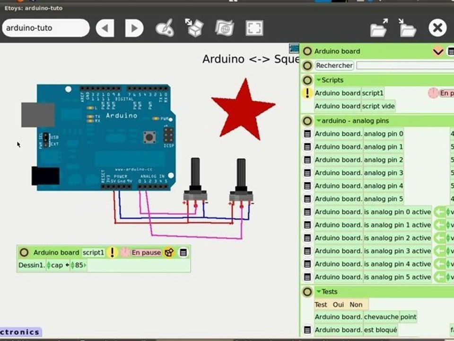Open a project with folder icon

pos(379,28)
